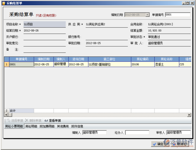Open the 附加费明细 tab

47,126
